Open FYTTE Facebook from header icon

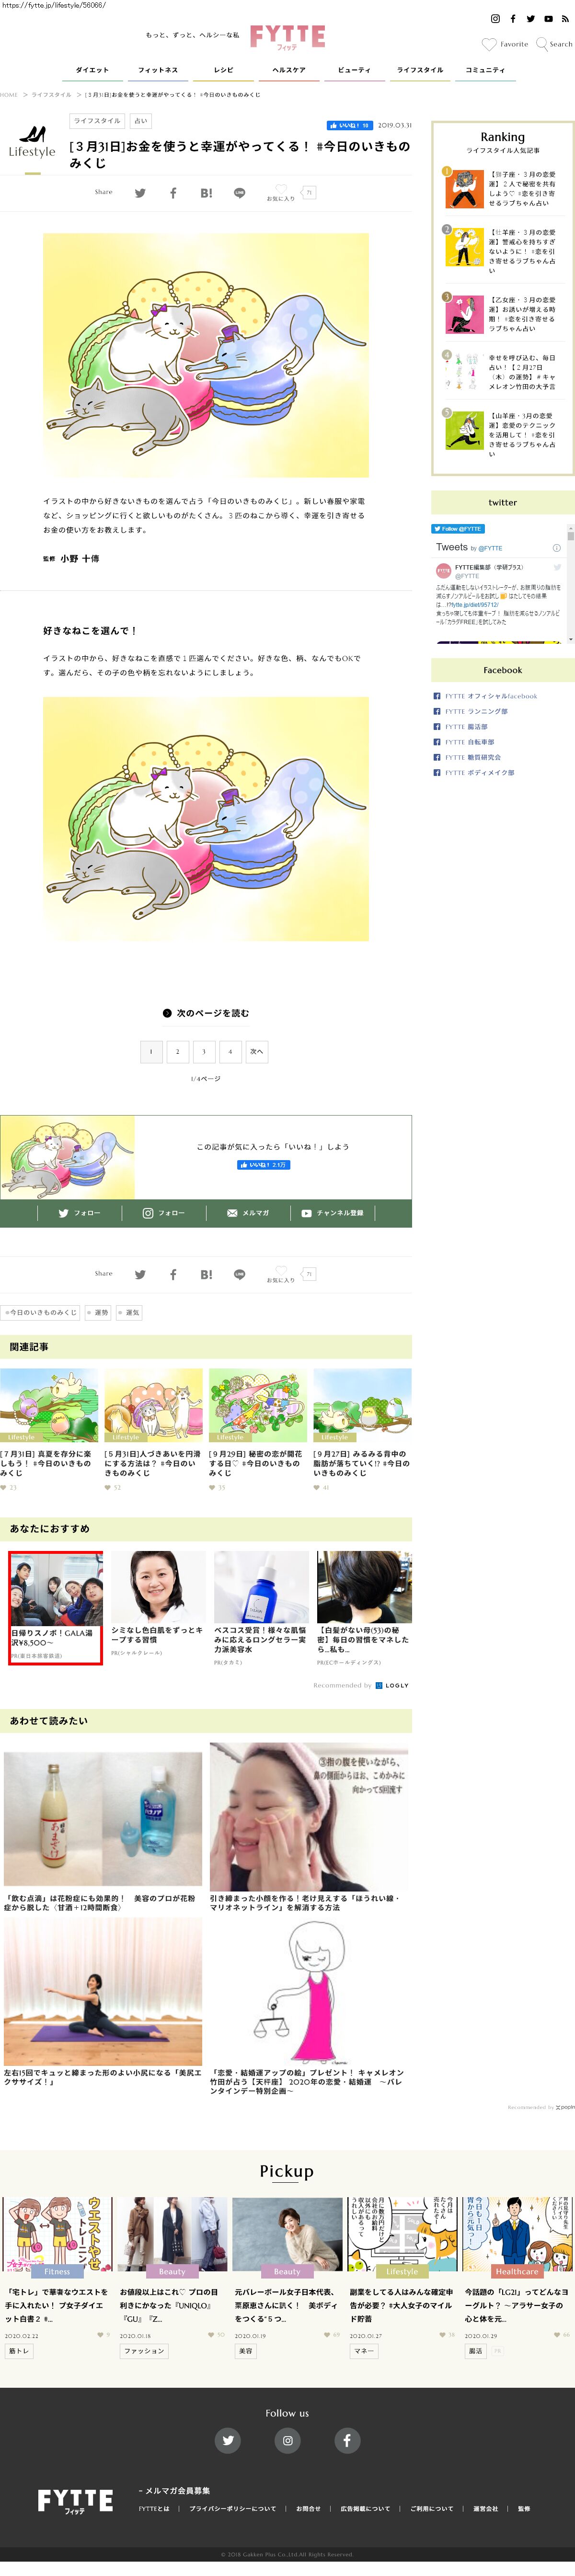click(513, 19)
